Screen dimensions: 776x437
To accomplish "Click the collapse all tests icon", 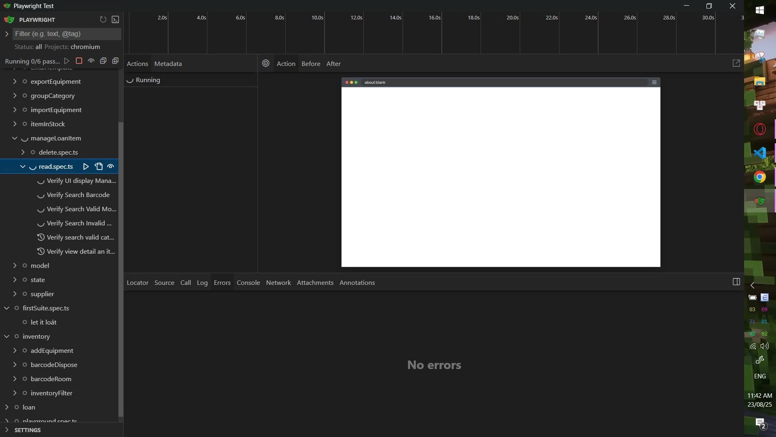I will click(103, 61).
